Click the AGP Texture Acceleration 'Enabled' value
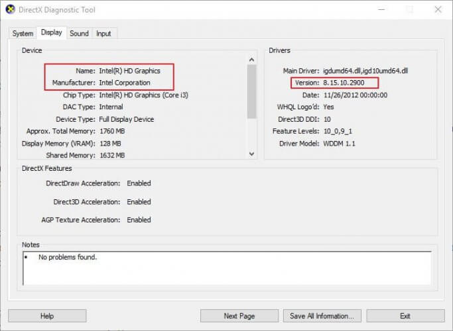The height and width of the screenshot is (331, 453). [x=139, y=220]
